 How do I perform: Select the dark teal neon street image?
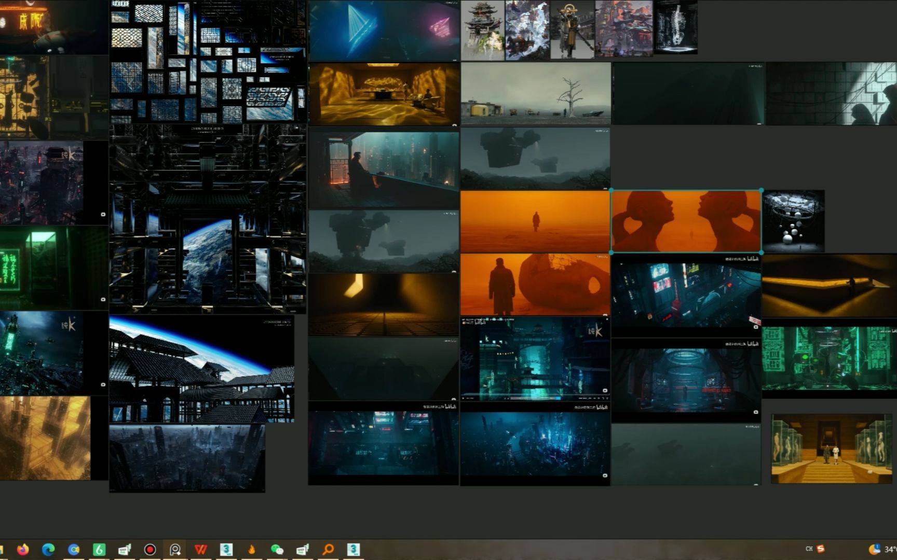coord(384,444)
